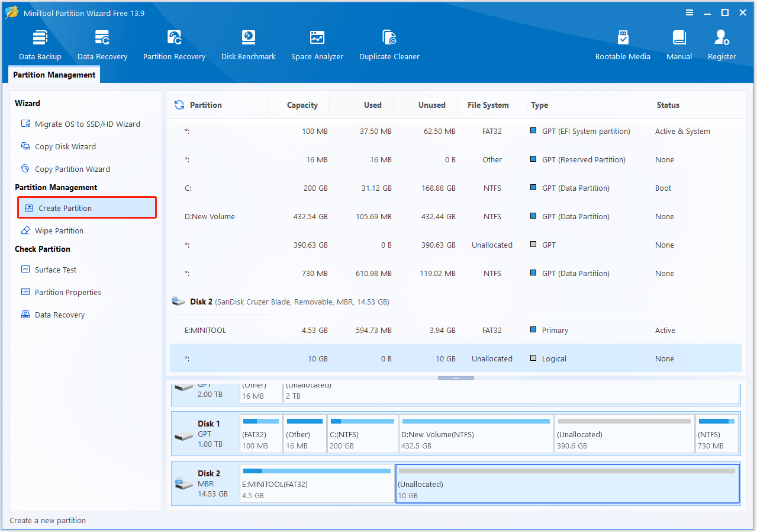Image resolution: width=757 pixels, height=532 pixels.
Task: Select E:MINITOOL(FAT32) block in disk map
Action: click(317, 483)
